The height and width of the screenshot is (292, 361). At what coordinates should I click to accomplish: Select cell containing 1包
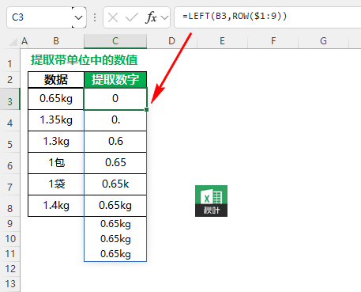56,163
